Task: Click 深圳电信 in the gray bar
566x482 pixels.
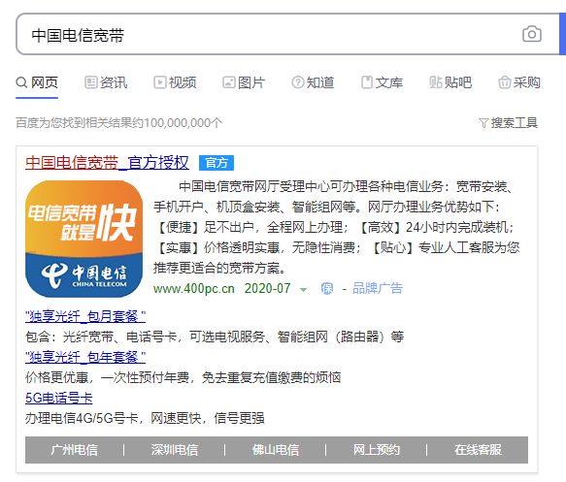Action: click(175, 450)
